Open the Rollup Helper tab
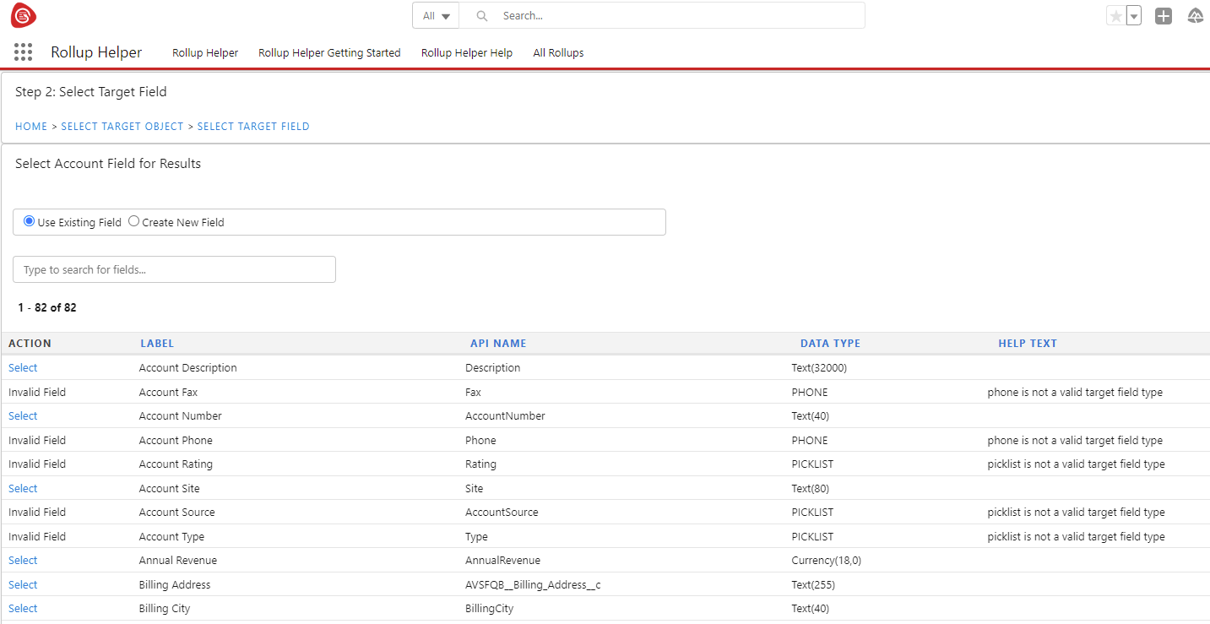The height and width of the screenshot is (624, 1210). tap(205, 52)
